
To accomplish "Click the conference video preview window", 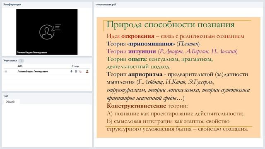I will 47,32.
